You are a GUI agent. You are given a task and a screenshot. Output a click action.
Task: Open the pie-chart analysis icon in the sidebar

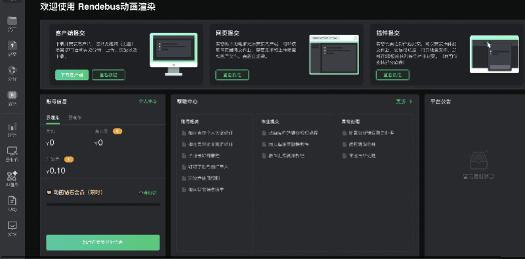pos(12,70)
